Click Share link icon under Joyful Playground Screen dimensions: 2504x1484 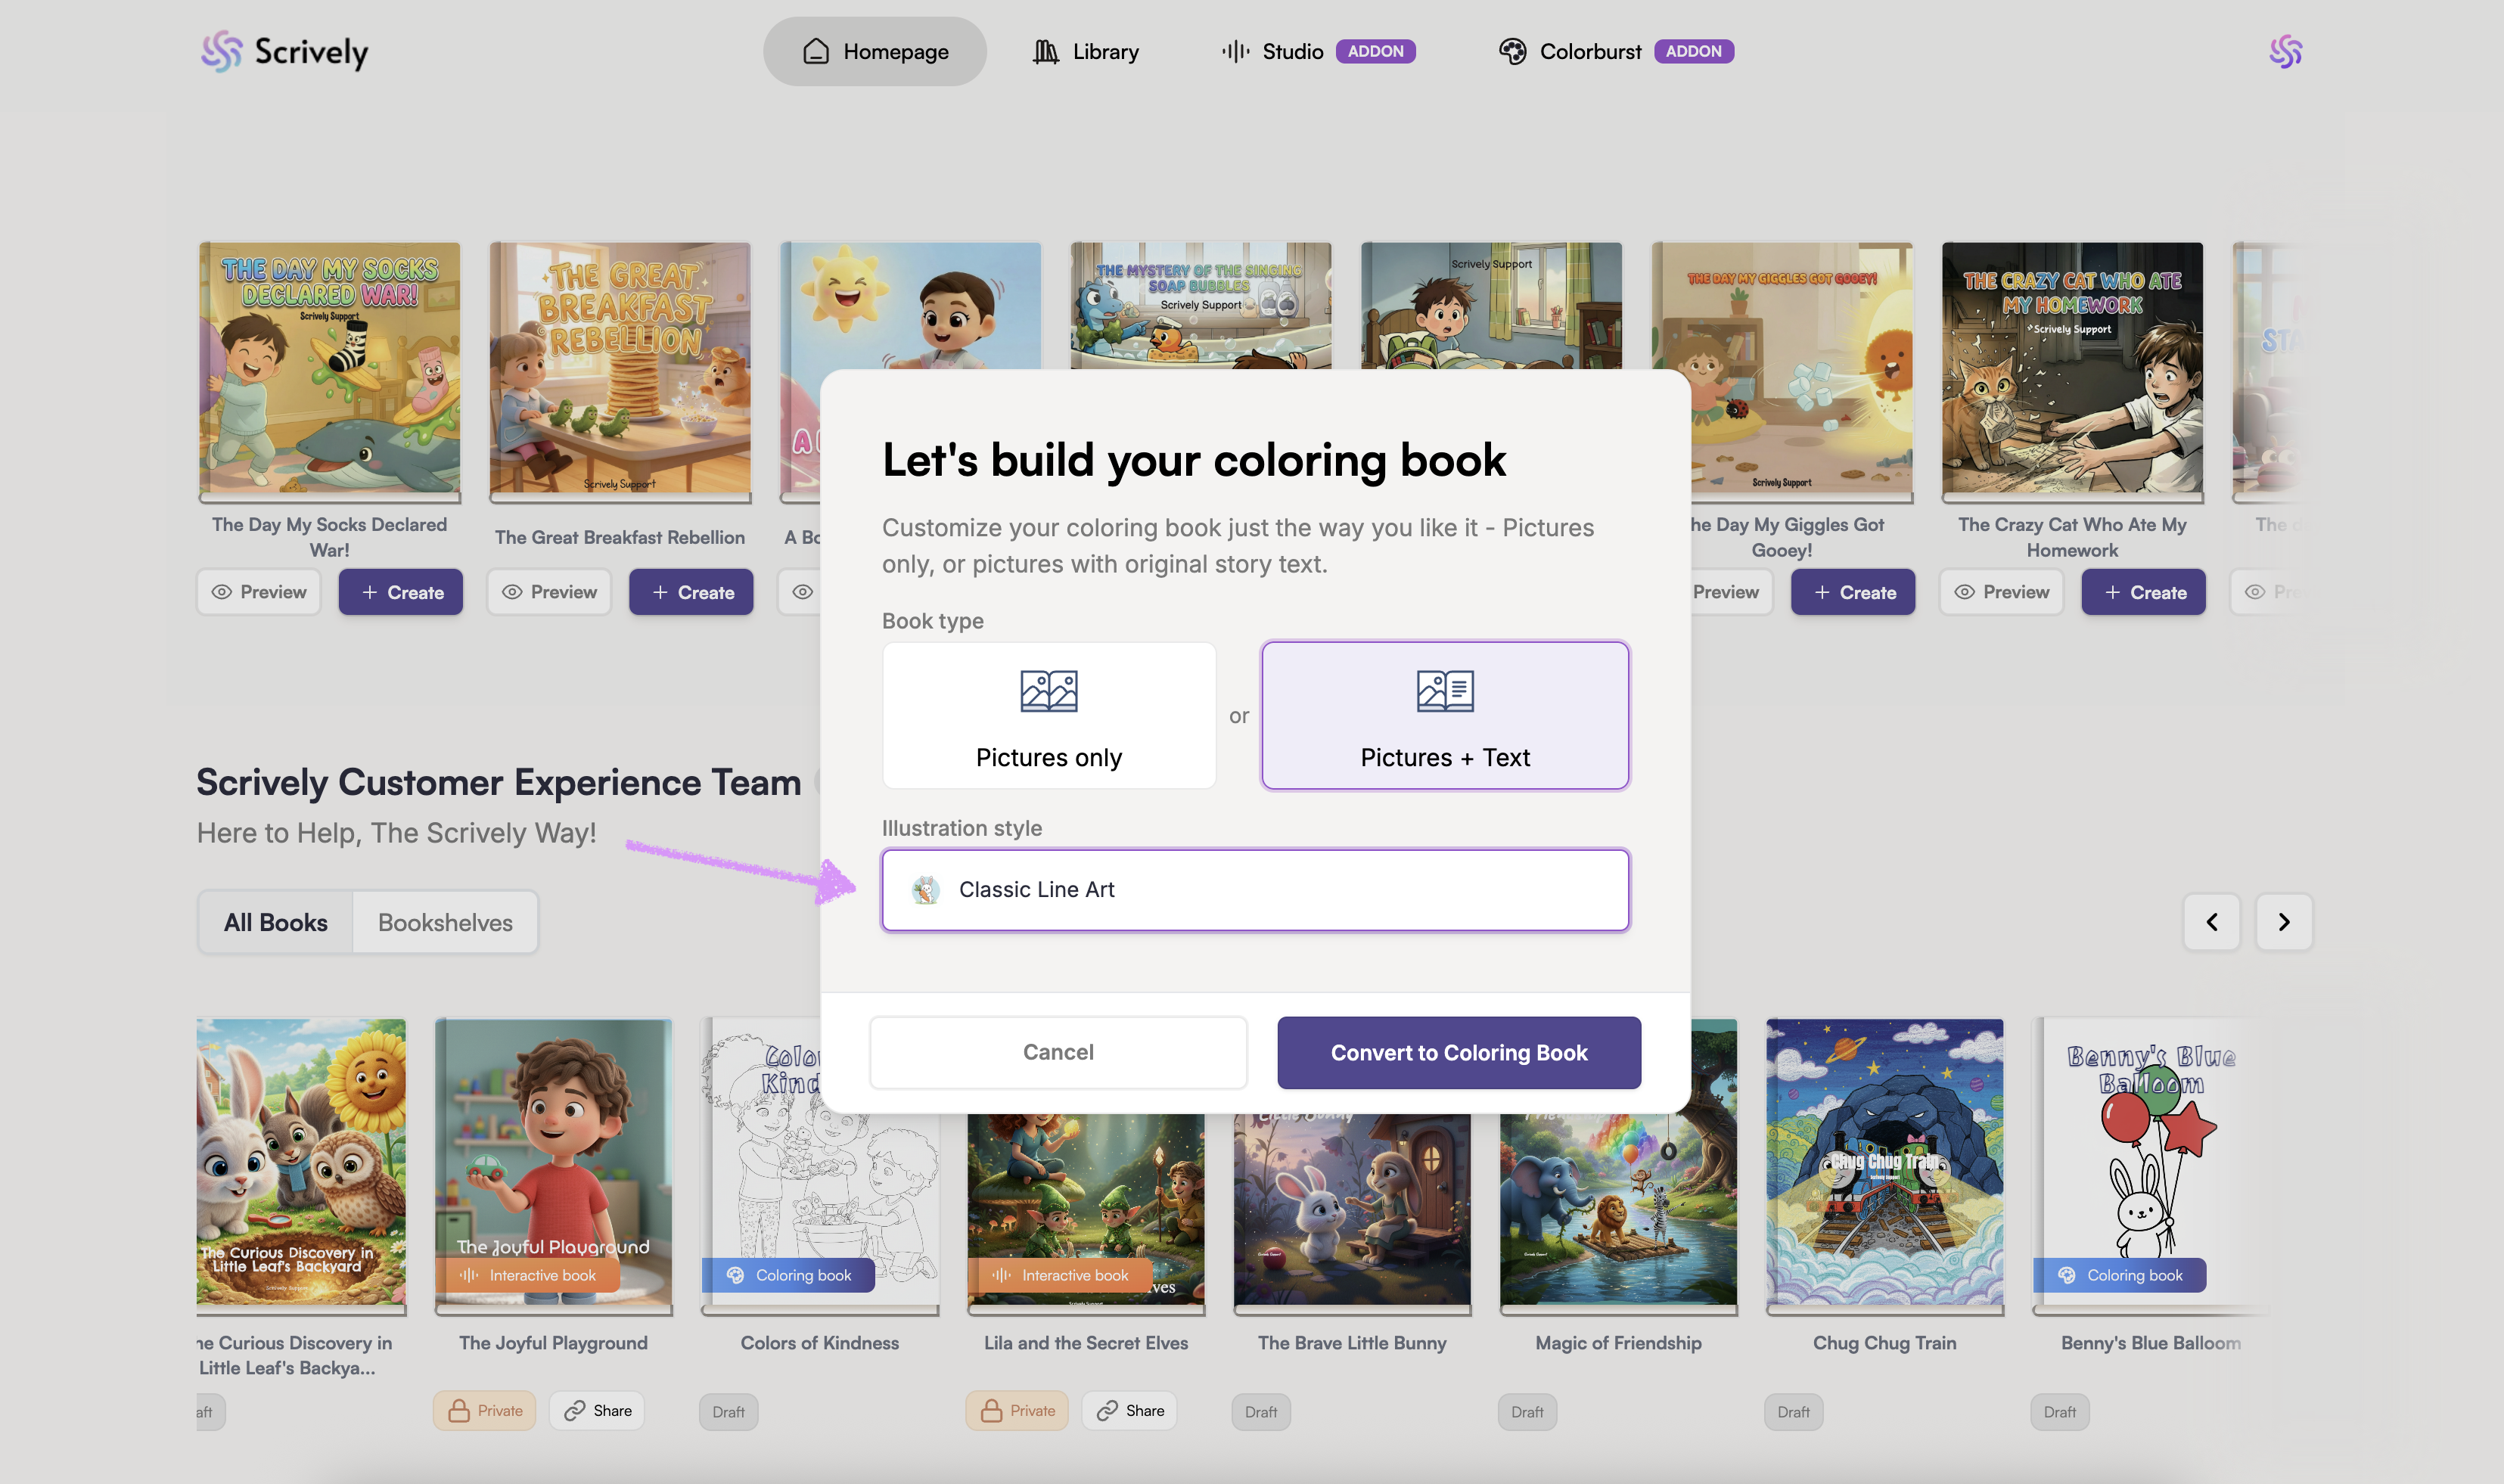point(574,1410)
